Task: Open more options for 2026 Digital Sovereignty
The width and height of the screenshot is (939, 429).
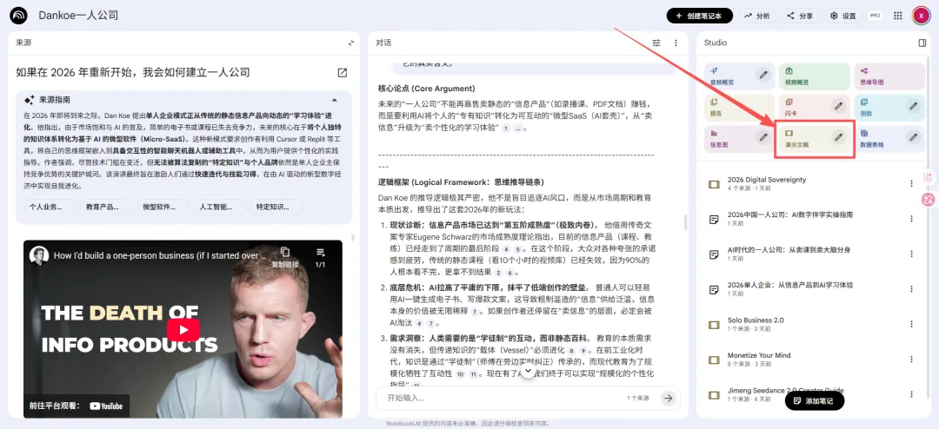Action: 911,184
